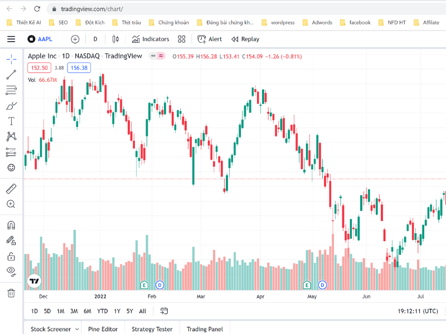Toggle lock all drawing tools

(x=11, y=257)
